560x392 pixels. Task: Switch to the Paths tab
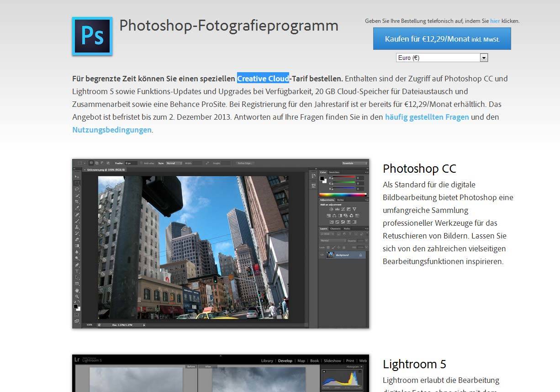[x=347, y=228]
